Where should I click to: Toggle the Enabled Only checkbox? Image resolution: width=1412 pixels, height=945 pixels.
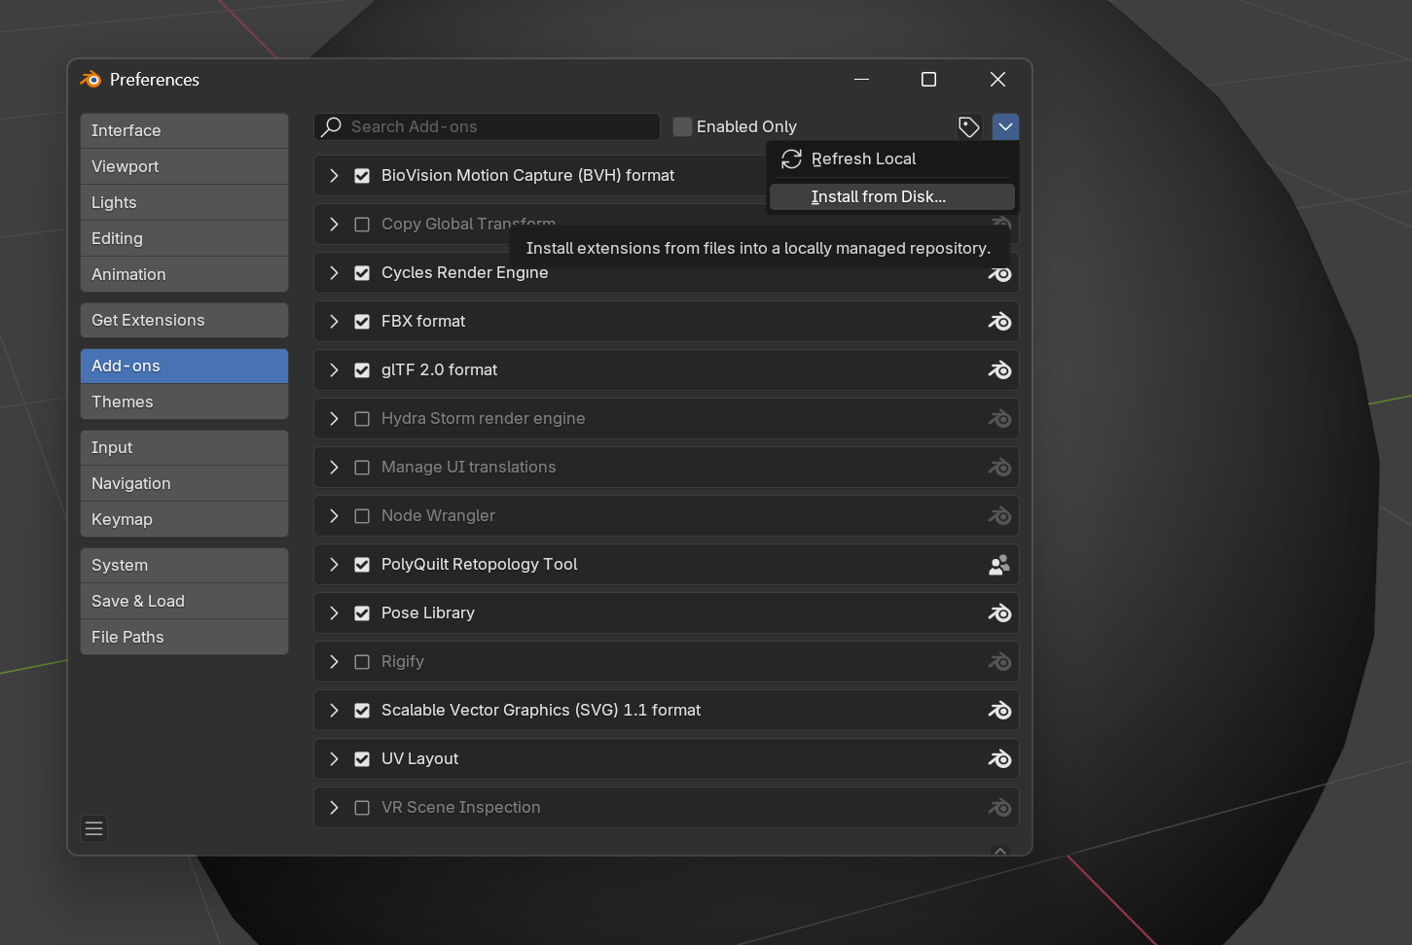tap(682, 126)
